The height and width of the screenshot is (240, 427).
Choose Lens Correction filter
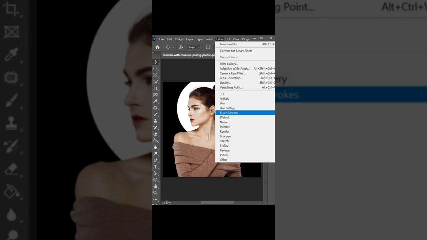click(x=245, y=78)
